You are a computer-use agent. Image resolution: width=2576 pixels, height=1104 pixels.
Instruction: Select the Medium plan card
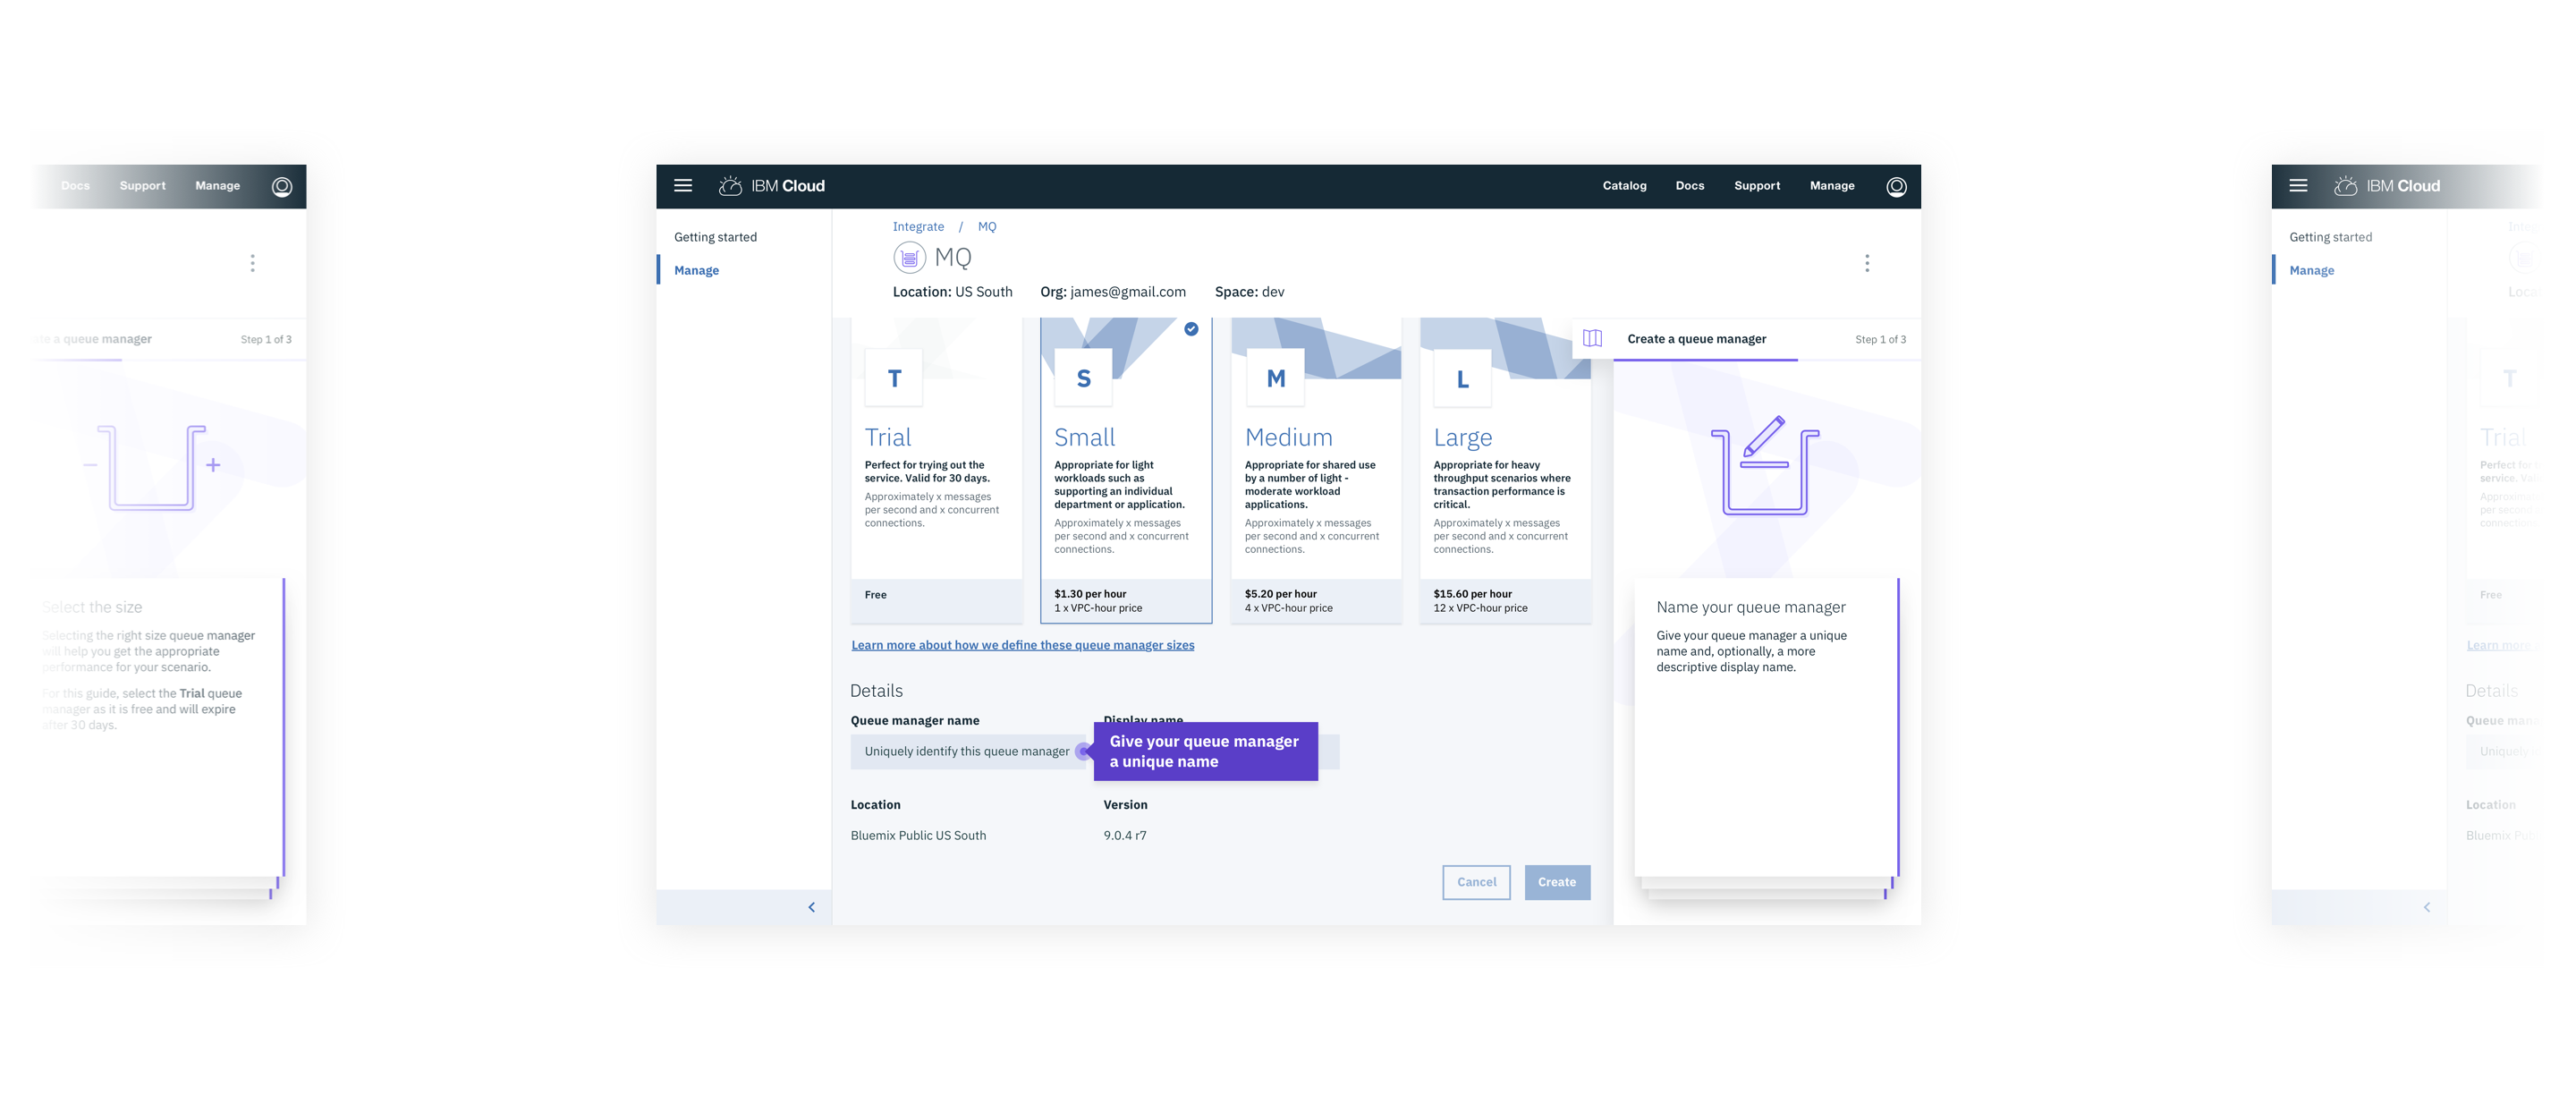(1316, 471)
